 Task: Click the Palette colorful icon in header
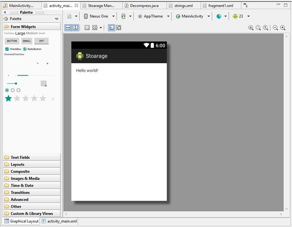coord(6,19)
